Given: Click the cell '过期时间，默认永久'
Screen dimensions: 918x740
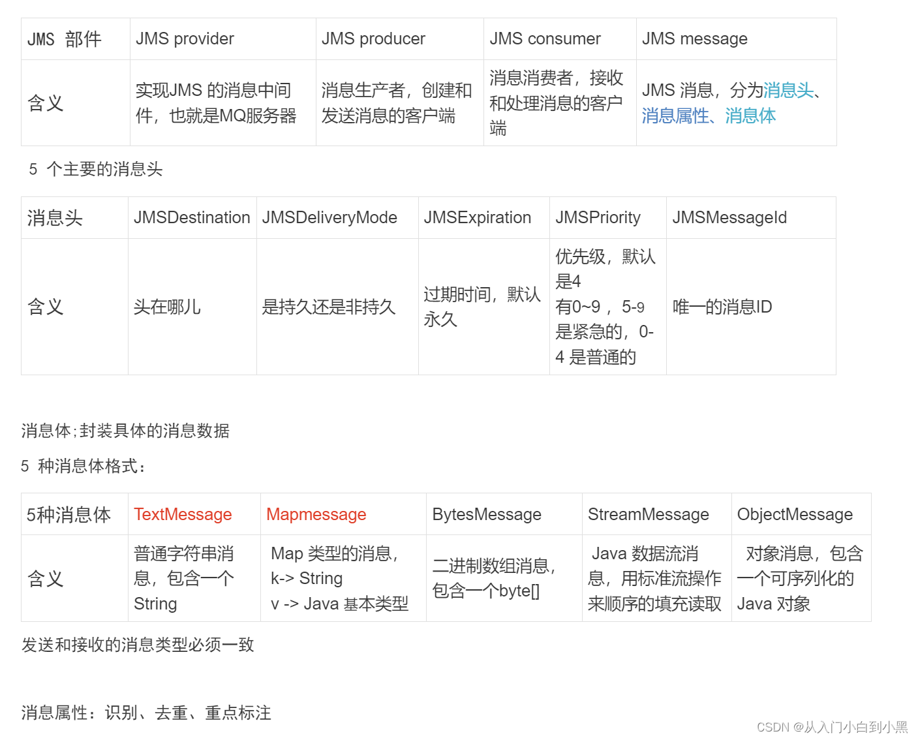Looking at the screenshot, I should pos(484,307).
